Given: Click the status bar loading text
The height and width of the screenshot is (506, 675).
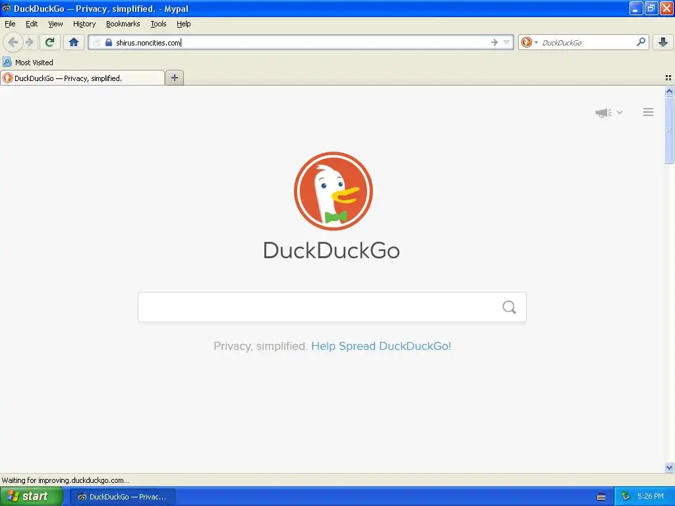Looking at the screenshot, I should tap(65, 480).
